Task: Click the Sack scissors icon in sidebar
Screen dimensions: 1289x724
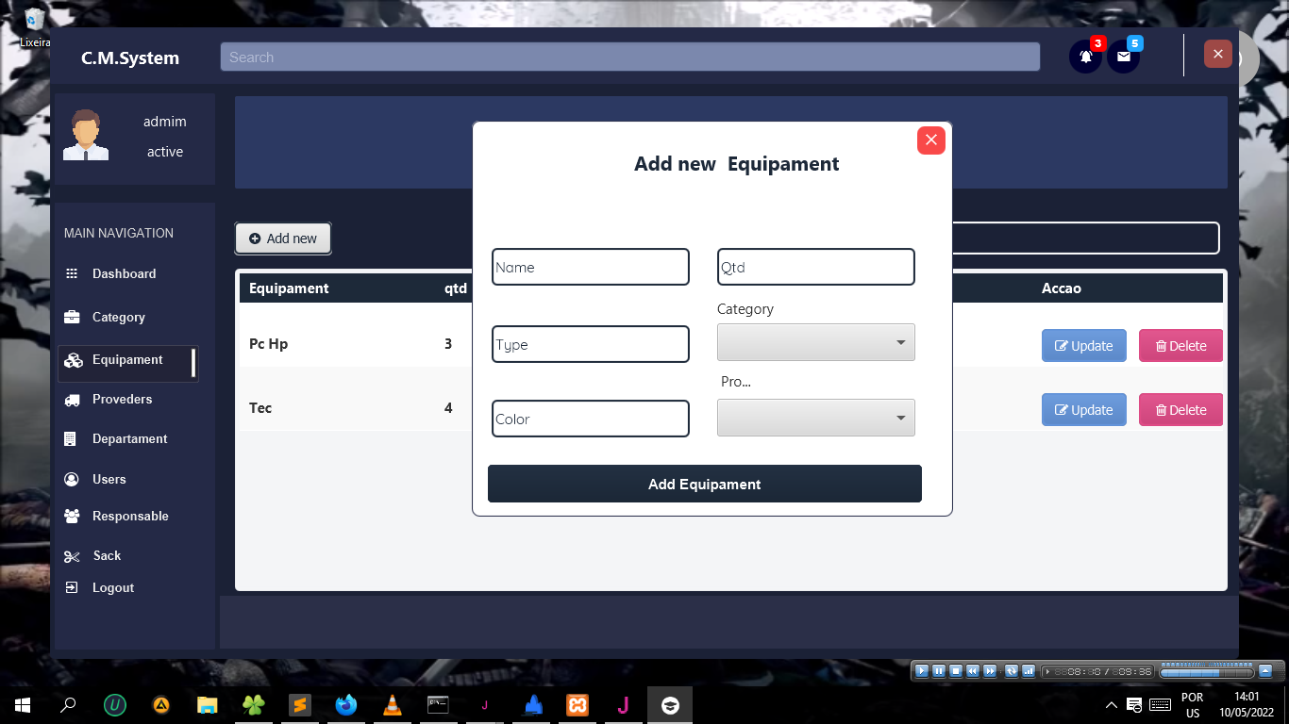Action: pos(72,556)
